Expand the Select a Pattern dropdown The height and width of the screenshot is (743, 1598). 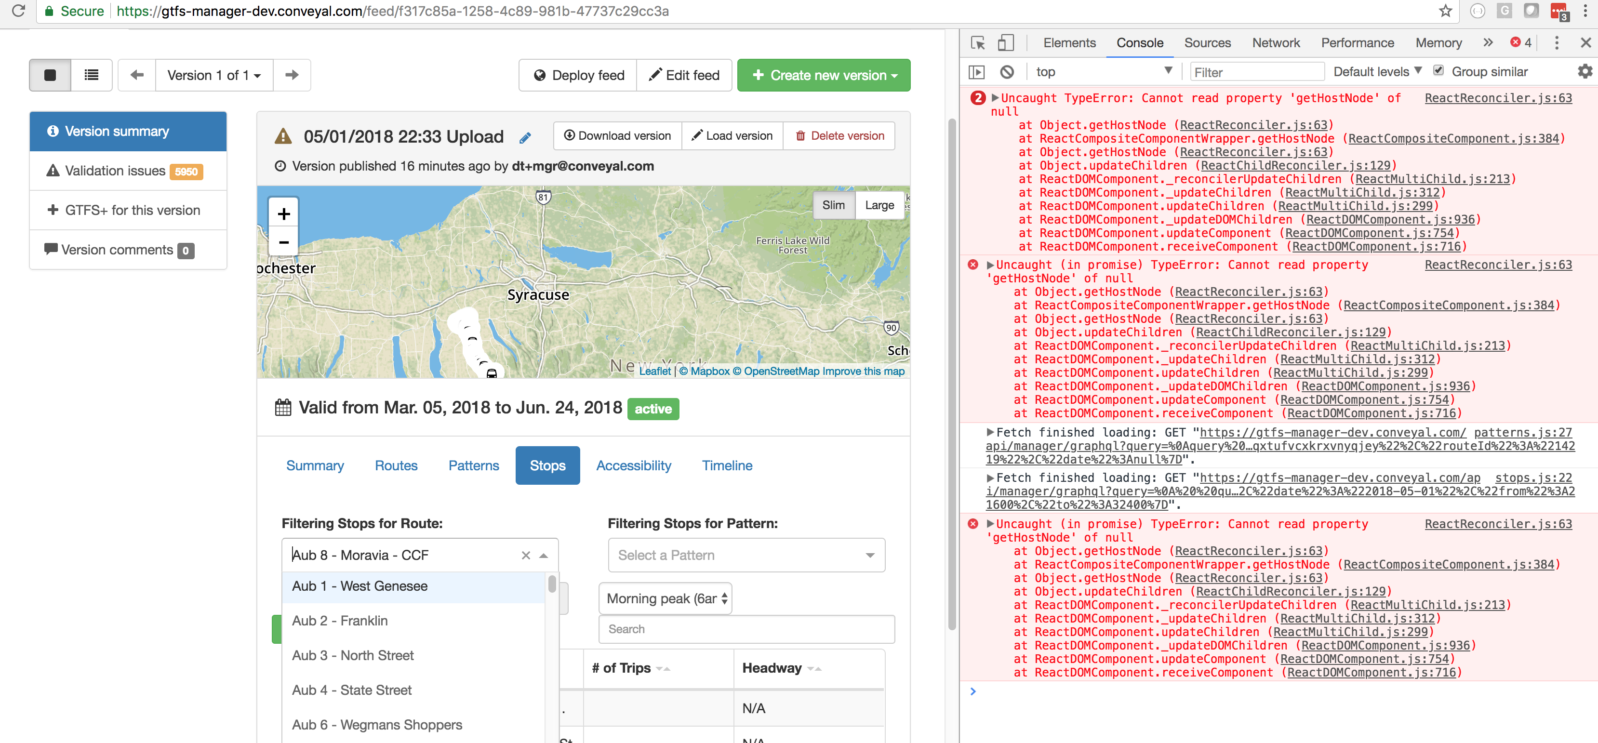746,555
